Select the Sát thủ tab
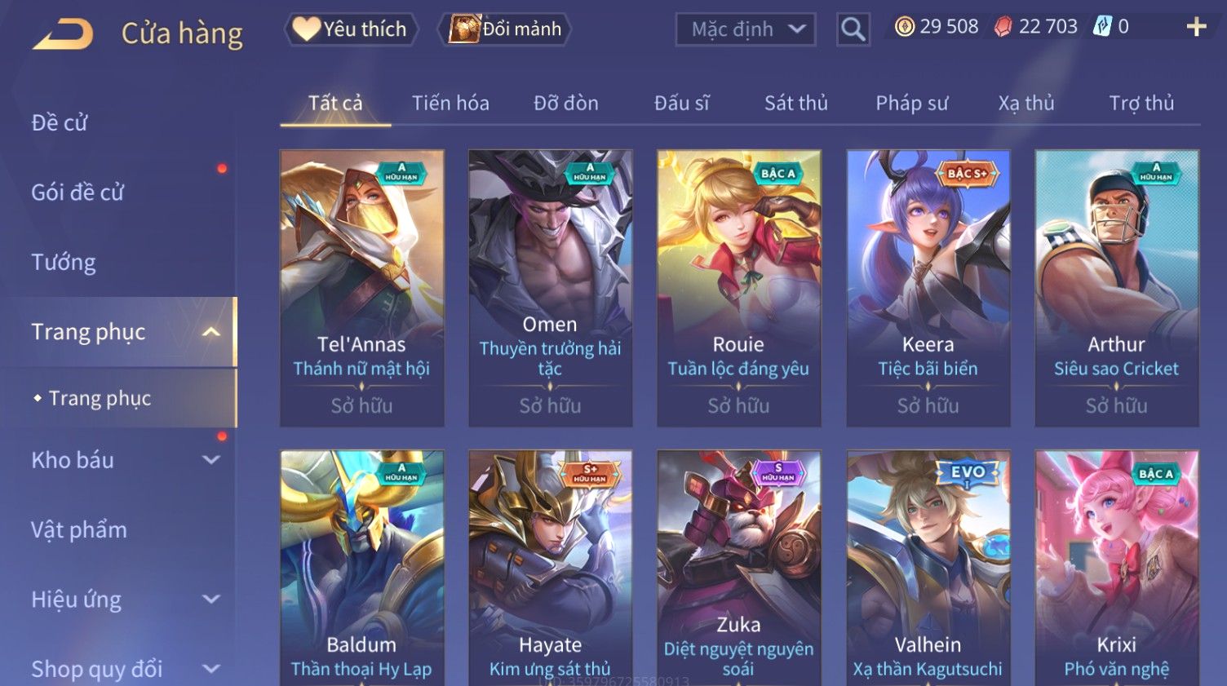This screenshot has width=1227, height=686. click(x=795, y=104)
